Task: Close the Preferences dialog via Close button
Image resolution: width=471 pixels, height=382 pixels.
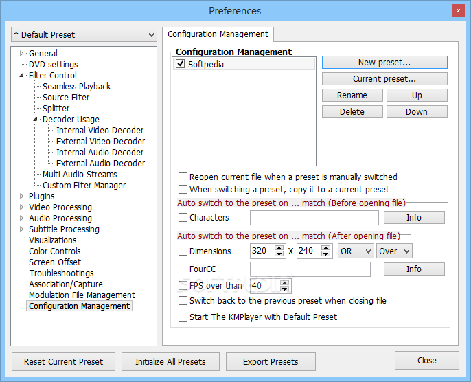Action: [427, 361]
